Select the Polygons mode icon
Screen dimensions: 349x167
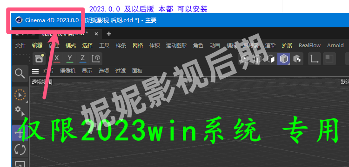(x=271, y=59)
